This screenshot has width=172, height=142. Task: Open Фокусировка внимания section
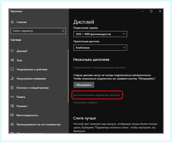coord(31,79)
